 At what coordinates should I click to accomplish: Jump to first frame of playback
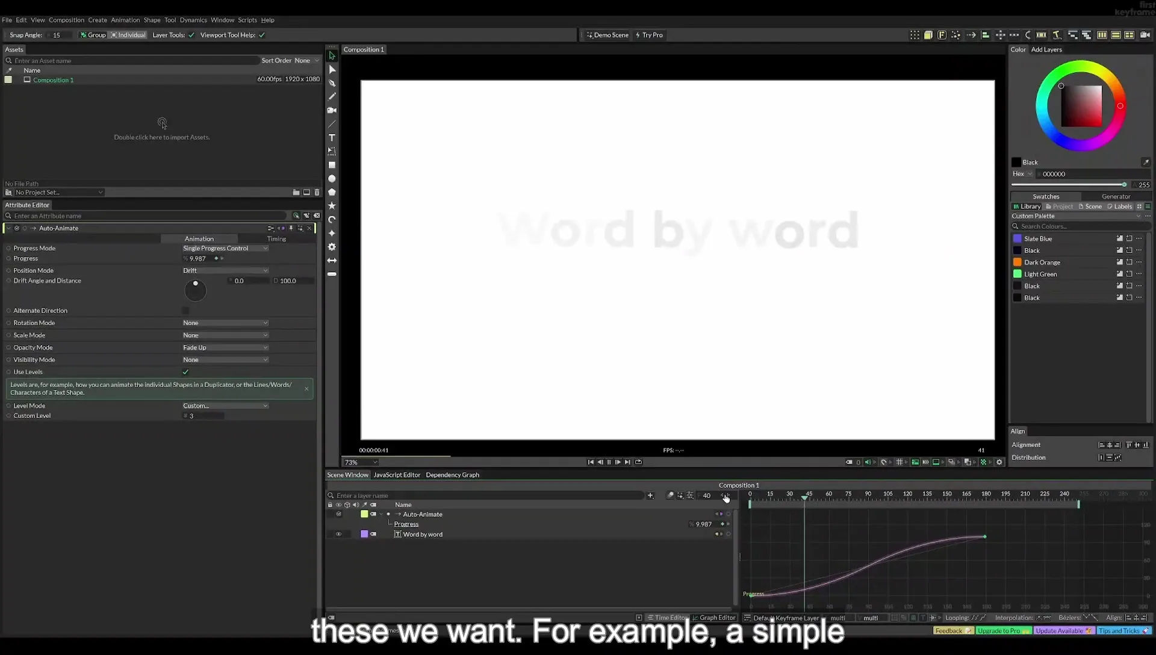click(591, 462)
